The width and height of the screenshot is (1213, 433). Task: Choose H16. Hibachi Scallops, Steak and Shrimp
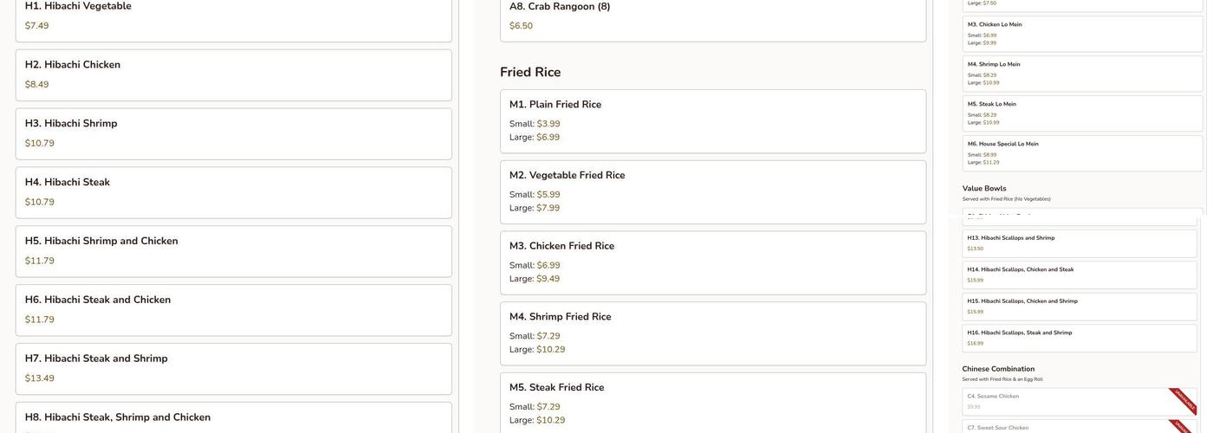point(1081,338)
